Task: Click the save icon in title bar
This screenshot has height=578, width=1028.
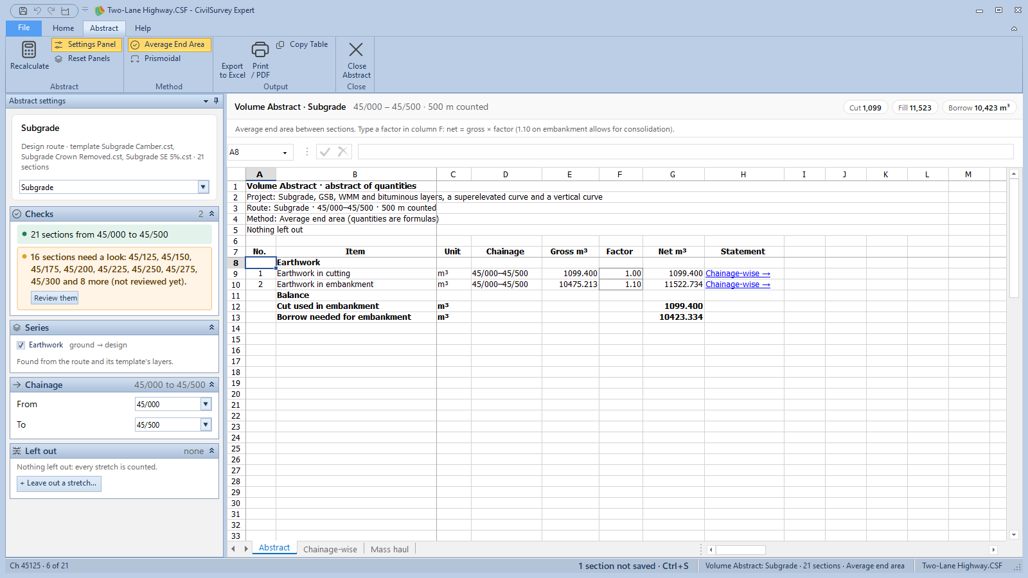Action: [x=22, y=10]
